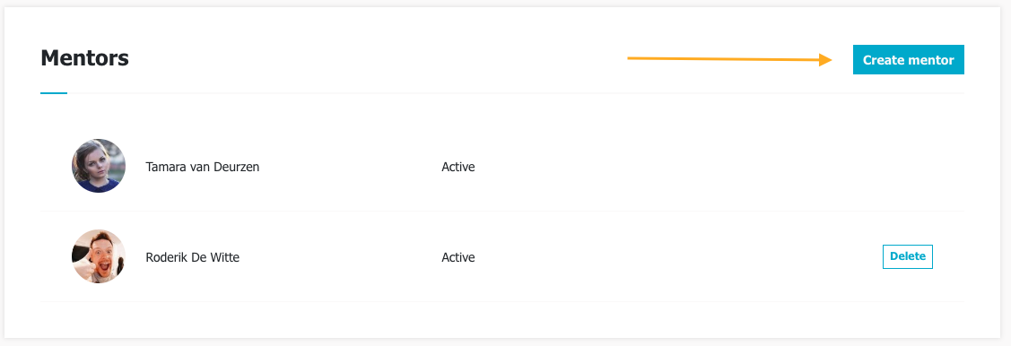This screenshot has width=1011, height=346.
Task: Click the Create mentor button
Action: pyautogui.click(x=908, y=60)
